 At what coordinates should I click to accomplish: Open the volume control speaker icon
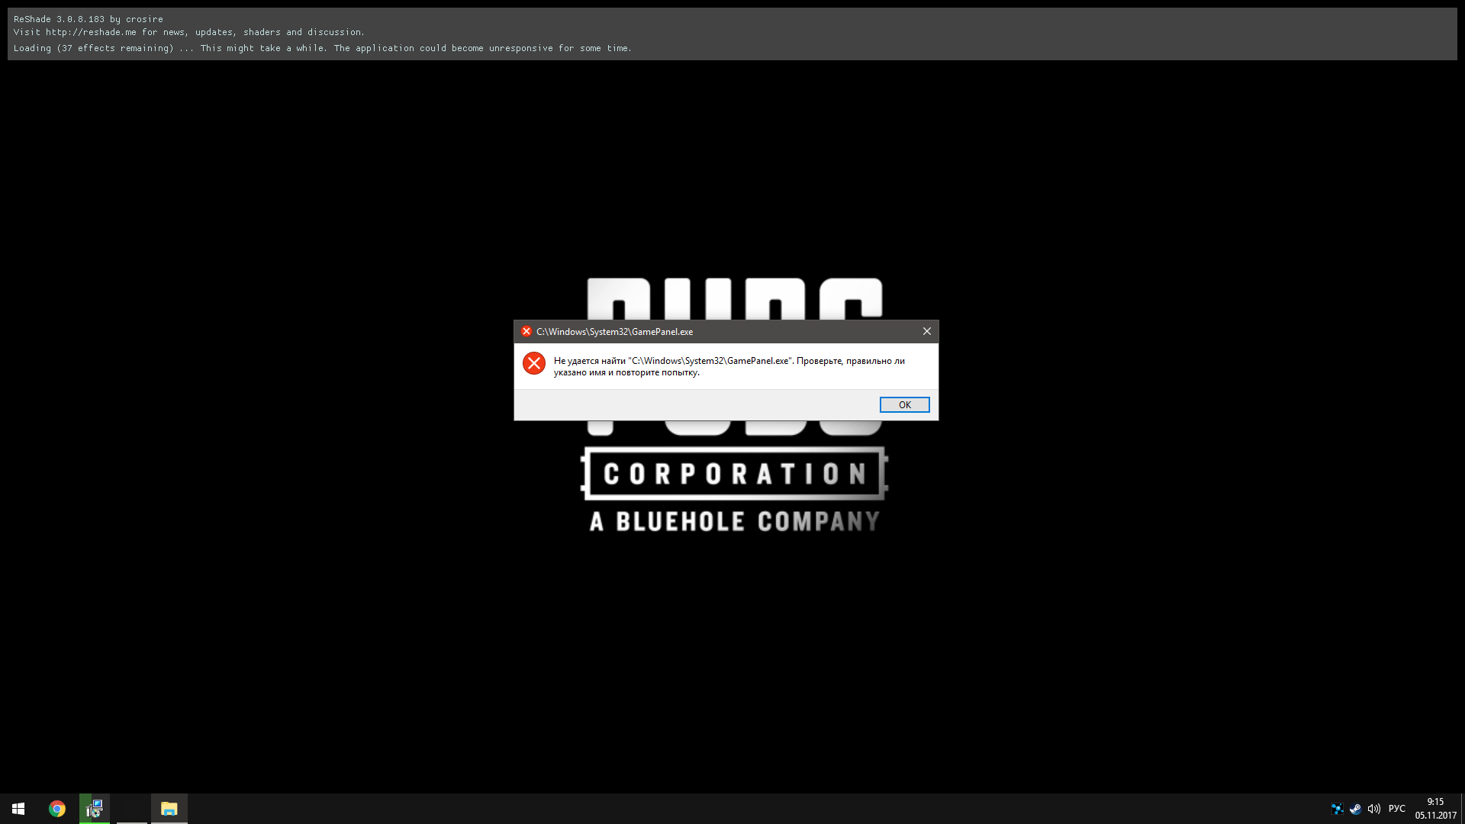(x=1374, y=809)
